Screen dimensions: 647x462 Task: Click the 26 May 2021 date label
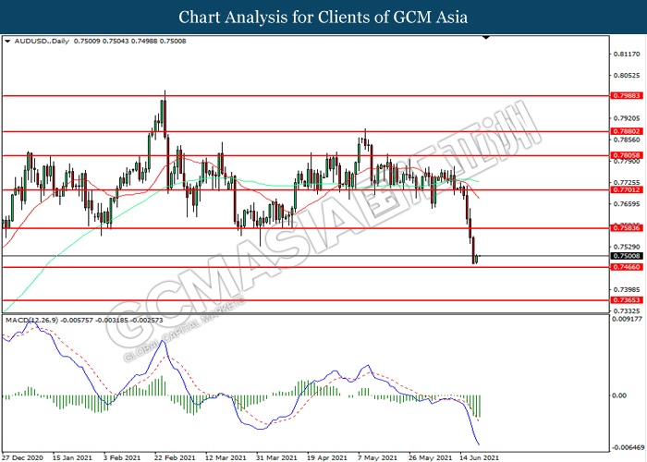[430, 458]
